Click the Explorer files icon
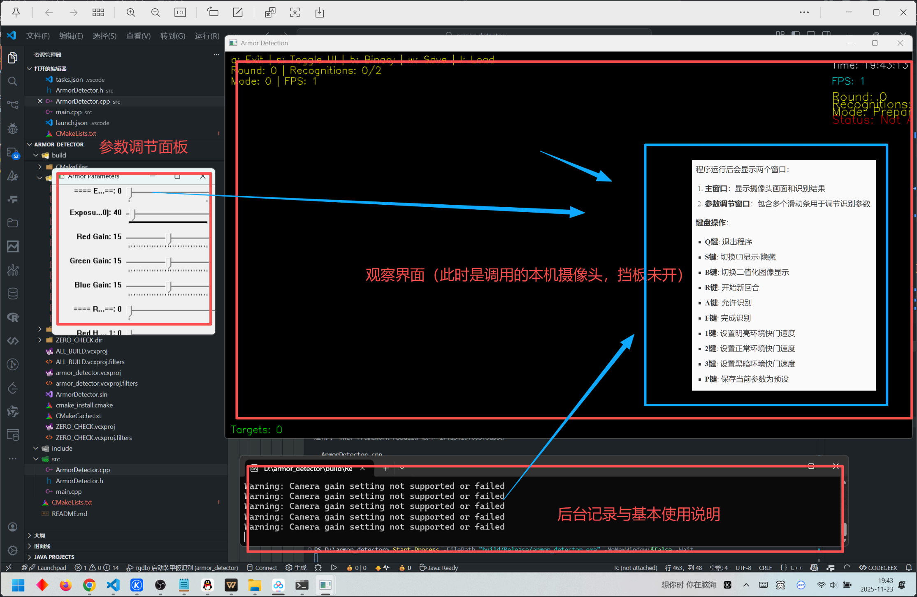This screenshot has height=597, width=917. tap(13, 58)
